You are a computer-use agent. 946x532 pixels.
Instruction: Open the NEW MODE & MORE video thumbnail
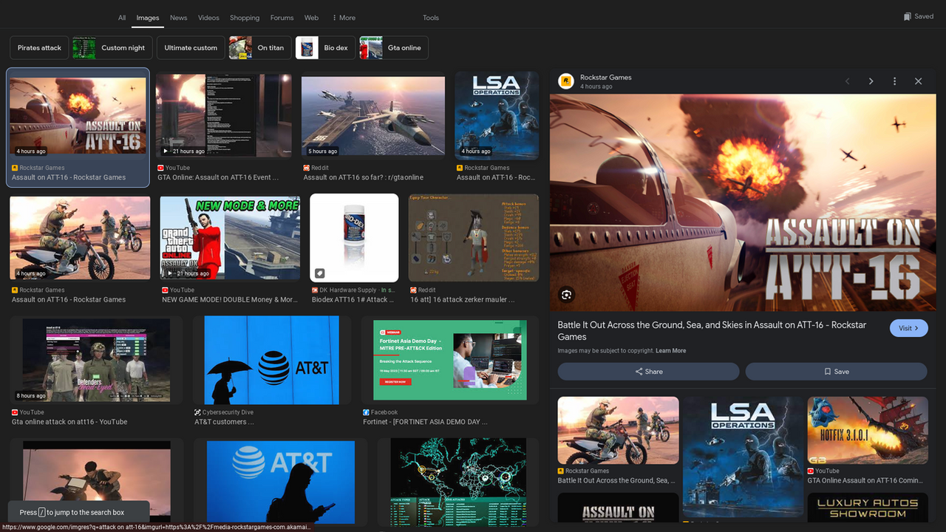tap(230, 238)
